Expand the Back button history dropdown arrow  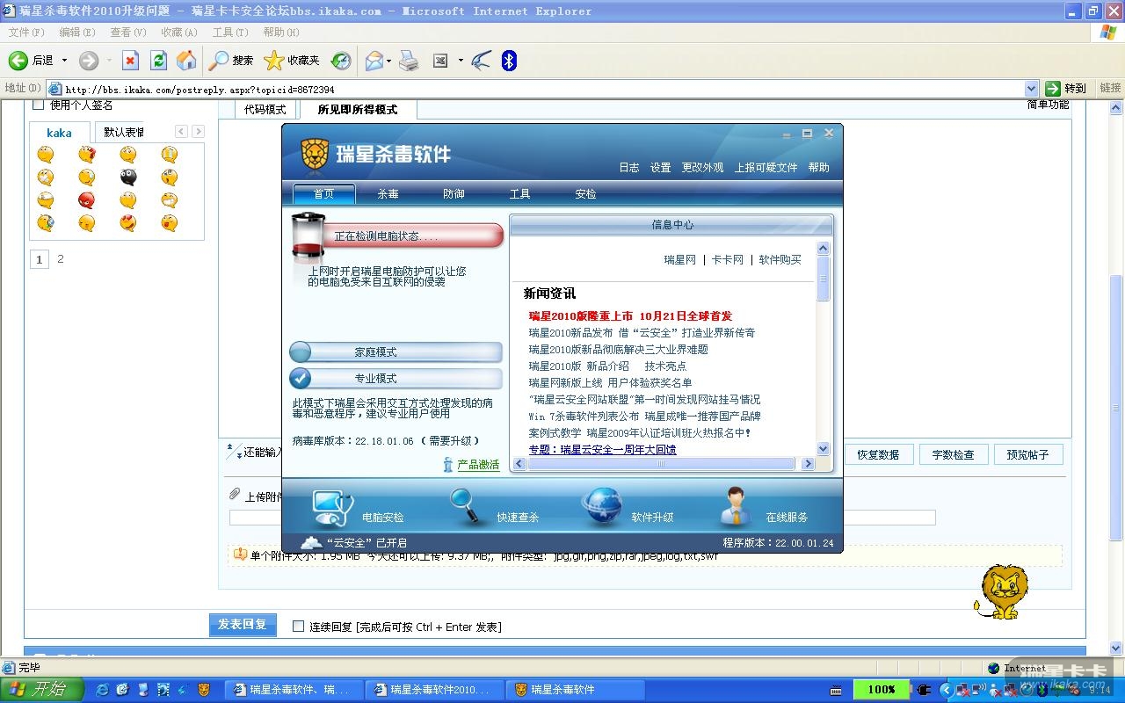click(x=64, y=61)
